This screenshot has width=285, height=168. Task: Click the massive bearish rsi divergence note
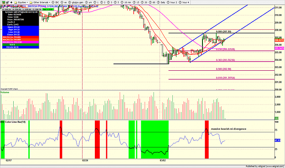tap(228, 129)
